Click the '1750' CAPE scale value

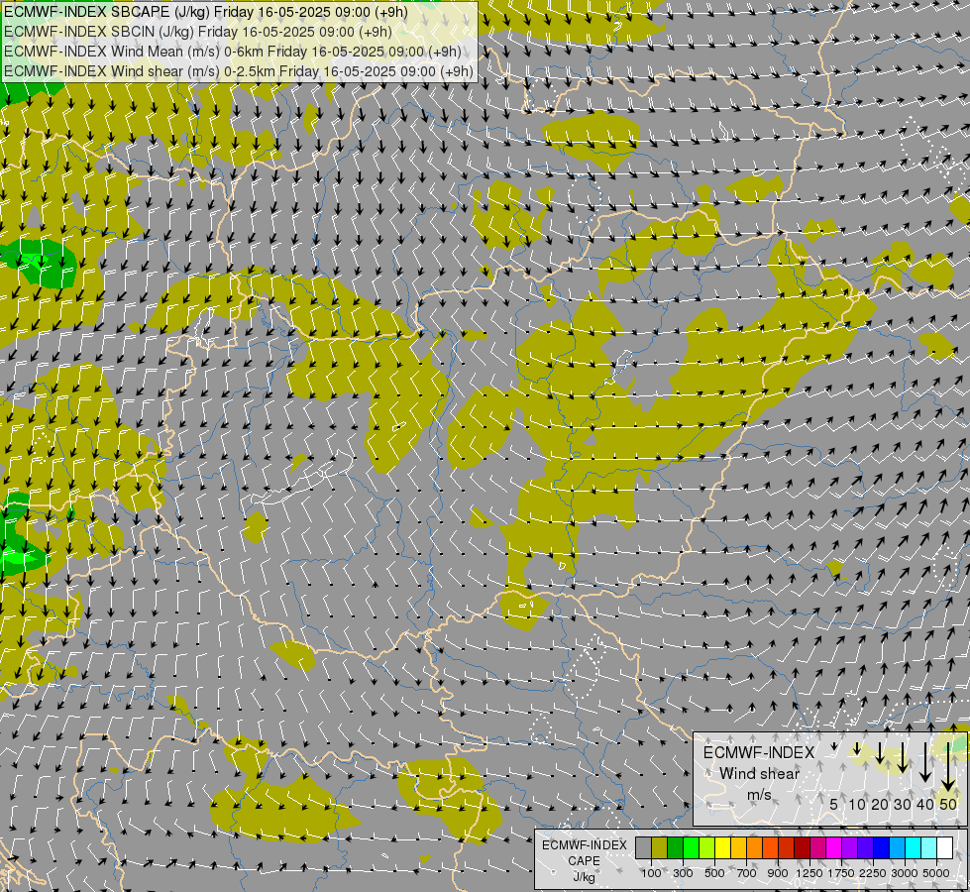coord(841,873)
